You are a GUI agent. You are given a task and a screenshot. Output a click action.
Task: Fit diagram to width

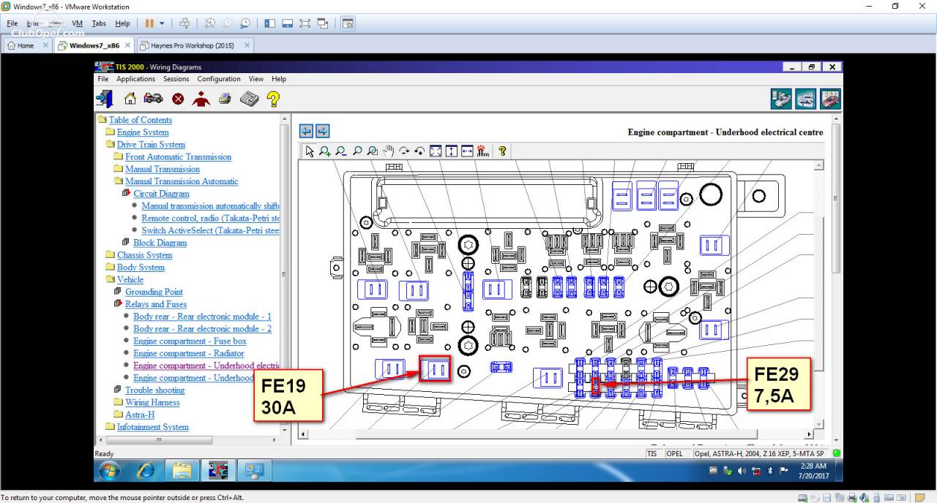click(467, 151)
